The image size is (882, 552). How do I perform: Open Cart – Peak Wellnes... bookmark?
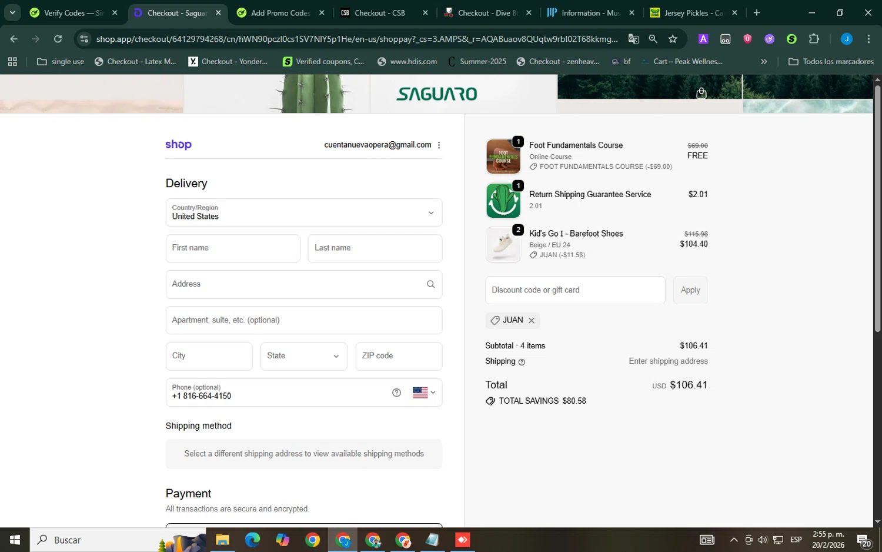[x=682, y=61]
